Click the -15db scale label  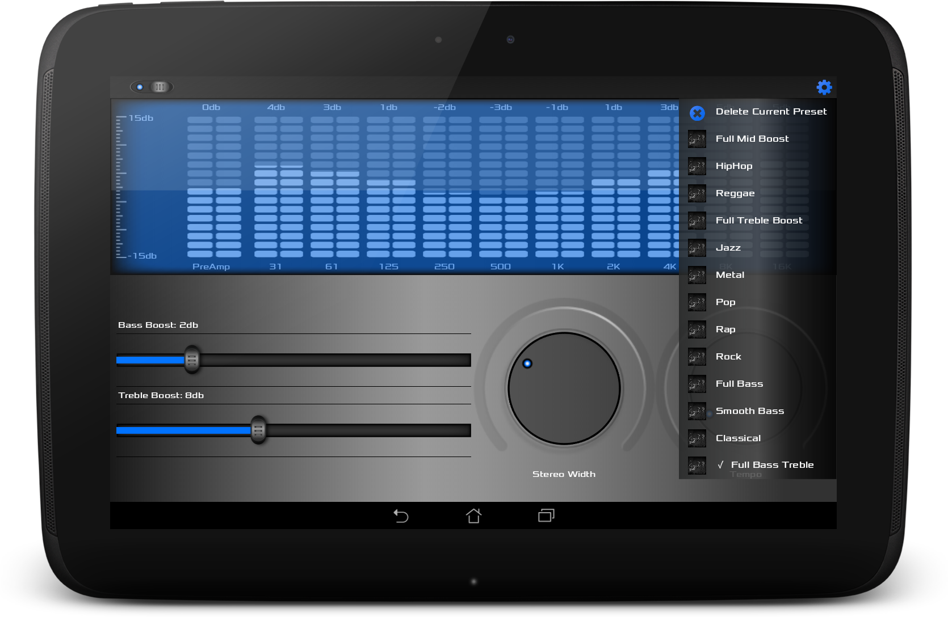pyautogui.click(x=142, y=256)
